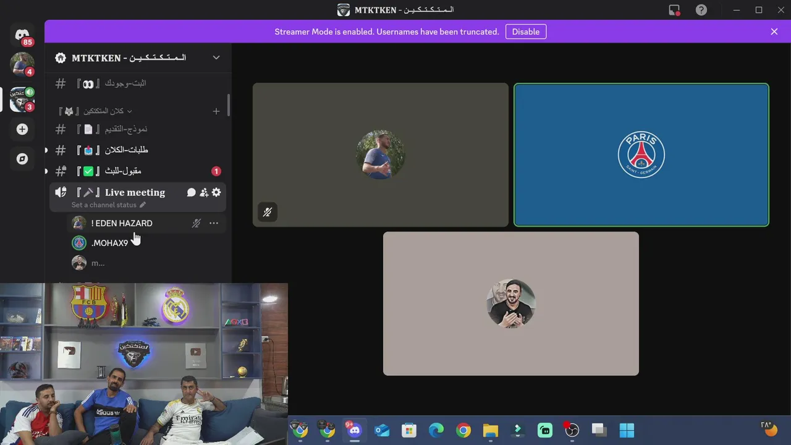Launch Microsoft Edge from taskbar
791x445 pixels.
pos(436,430)
